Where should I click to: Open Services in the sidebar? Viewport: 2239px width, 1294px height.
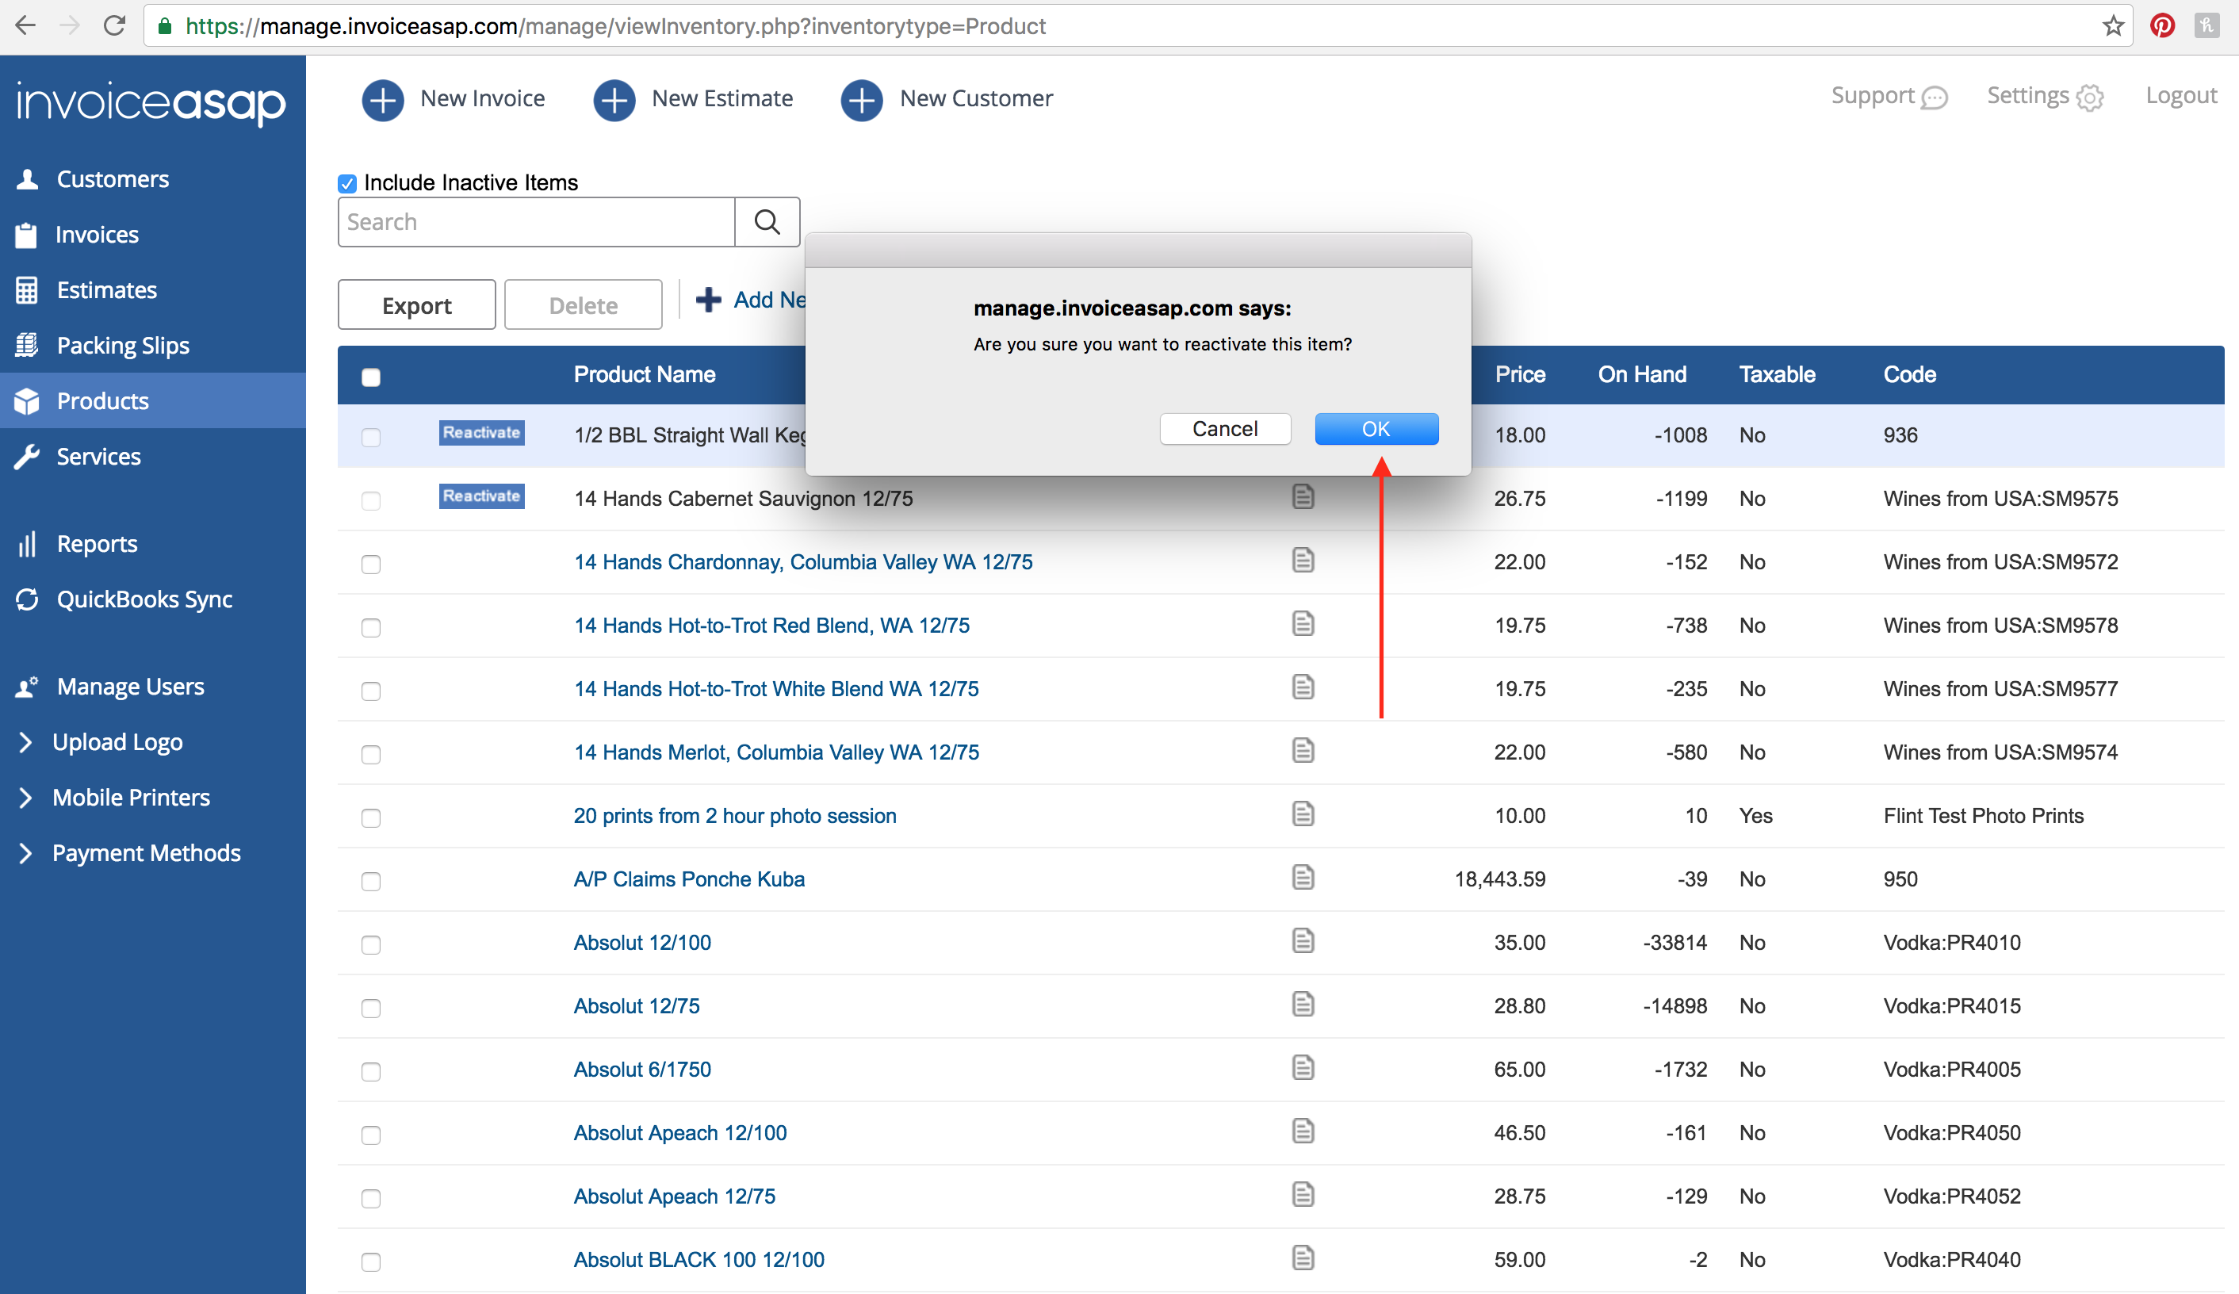98,456
